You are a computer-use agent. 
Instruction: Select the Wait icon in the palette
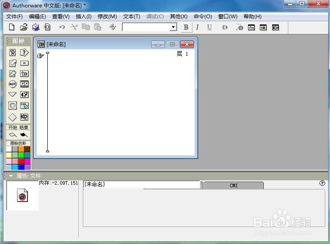(12, 84)
